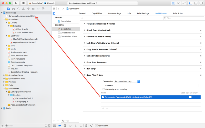Open the Report navigator speech bubble
This screenshot has width=205, height=128.
click(43, 9)
